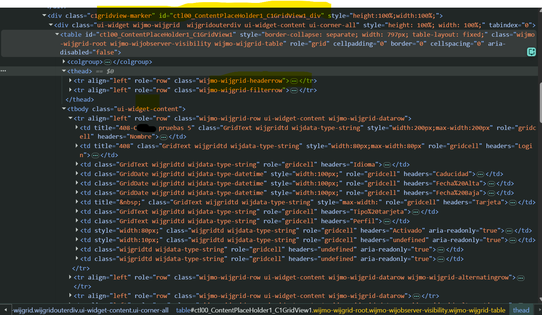Expand the last visible wijmo-wijgrid-datarow tr
This screenshot has width=542, height=315.
point(70,295)
